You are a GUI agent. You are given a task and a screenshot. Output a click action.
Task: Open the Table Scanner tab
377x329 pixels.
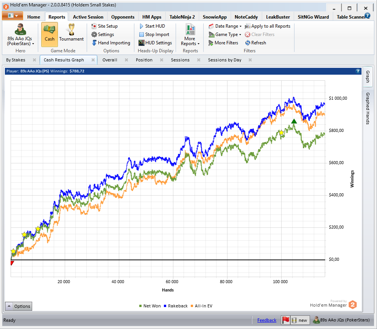click(350, 17)
